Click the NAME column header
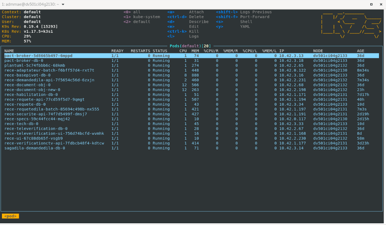 pyautogui.click(x=9, y=51)
